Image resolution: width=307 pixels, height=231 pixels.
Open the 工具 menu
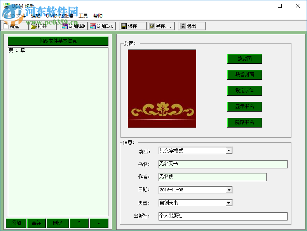pos(83,16)
